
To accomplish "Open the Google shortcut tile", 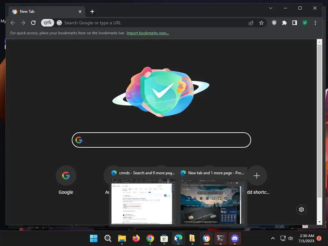I will pos(66,180).
